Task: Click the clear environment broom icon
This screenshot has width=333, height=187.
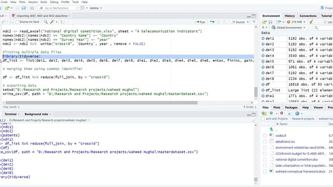Action: pyautogui.click(x=311, y=22)
